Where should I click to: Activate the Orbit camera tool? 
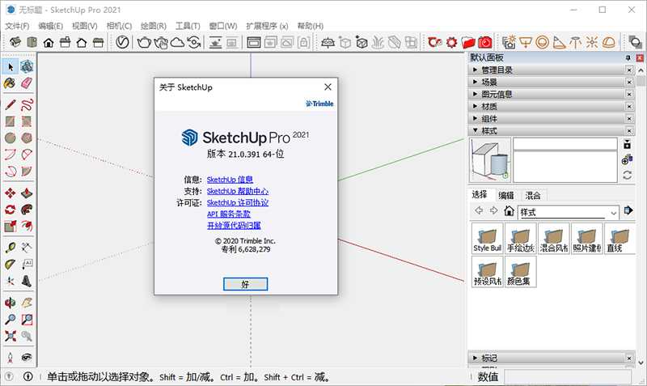point(11,303)
